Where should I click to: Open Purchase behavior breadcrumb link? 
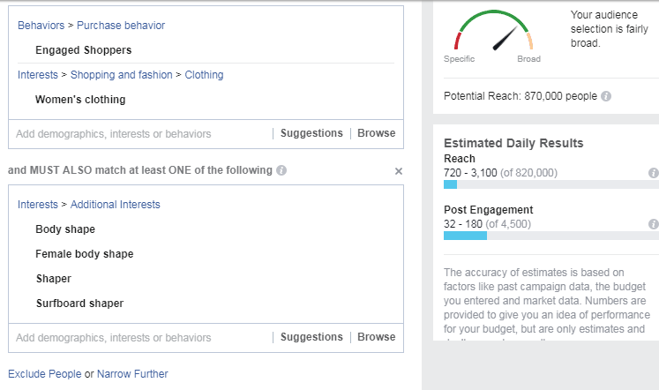[x=121, y=26]
